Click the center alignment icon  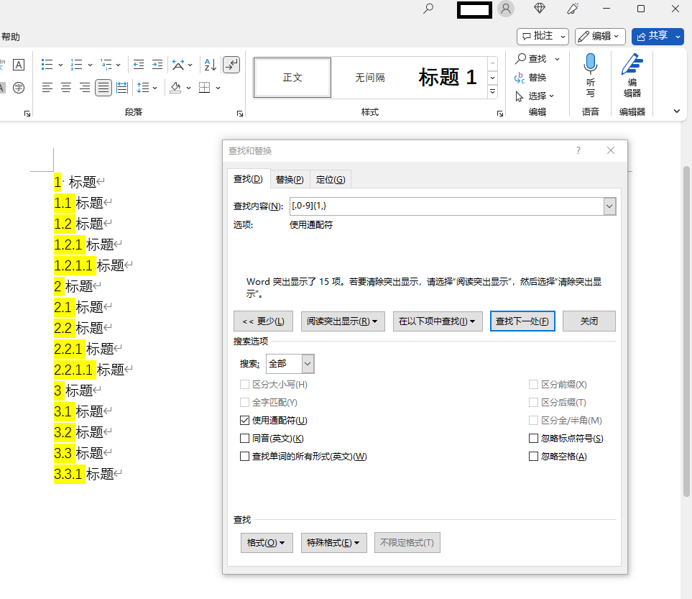(65, 88)
